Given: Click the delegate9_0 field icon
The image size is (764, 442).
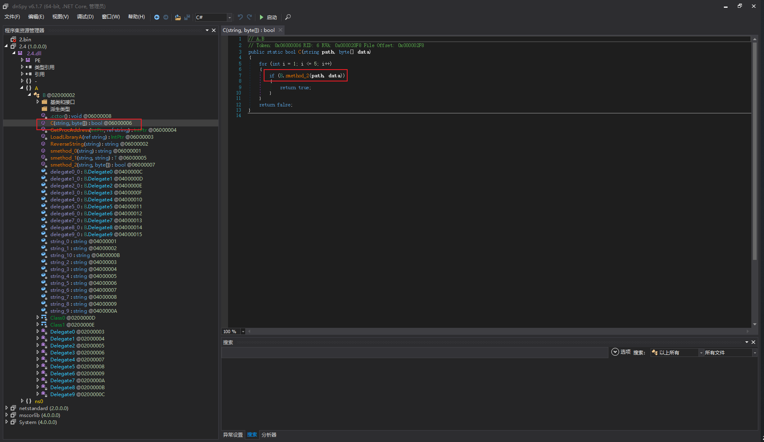Looking at the screenshot, I should coord(44,235).
